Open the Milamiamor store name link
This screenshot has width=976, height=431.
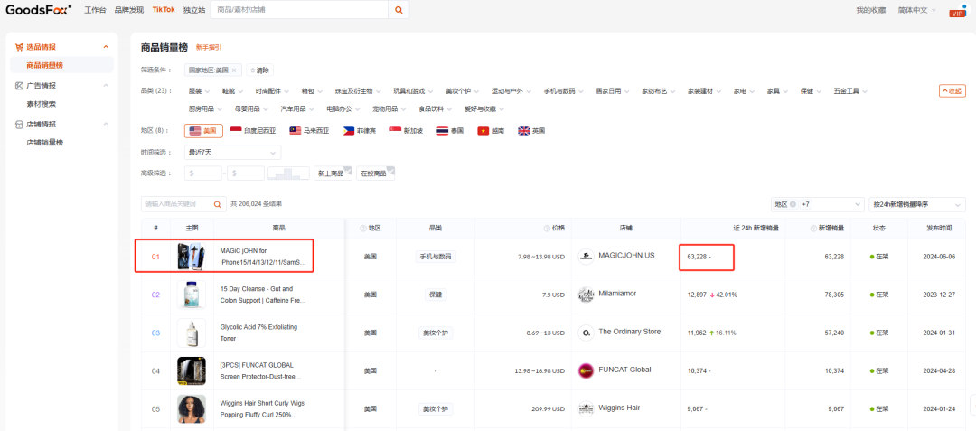click(617, 293)
